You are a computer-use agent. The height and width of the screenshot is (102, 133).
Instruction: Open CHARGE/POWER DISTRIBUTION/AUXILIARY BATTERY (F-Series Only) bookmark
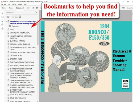(22, 86)
